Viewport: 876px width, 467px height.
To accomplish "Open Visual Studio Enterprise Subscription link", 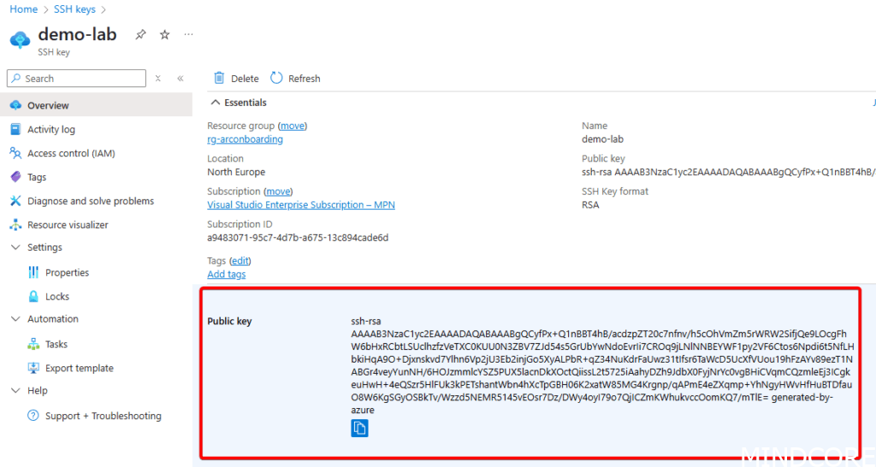I will (301, 205).
